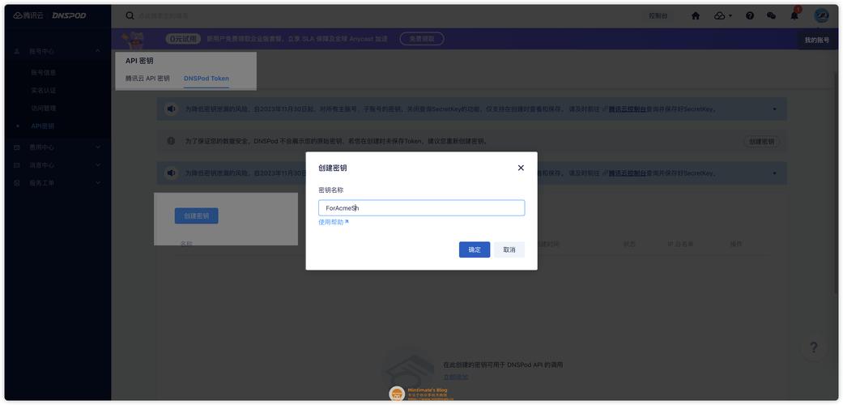This screenshot has height=405, width=843.
Task: Click the 我的账号 tooltip label
Action: click(x=816, y=40)
